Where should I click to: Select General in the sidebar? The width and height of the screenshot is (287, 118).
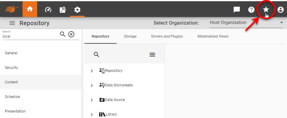[x=41, y=53]
